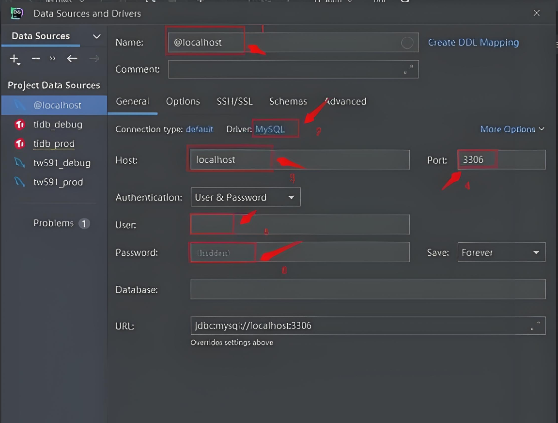Add a new data source with the plus icon
The height and width of the screenshot is (423, 558).
tap(13, 58)
